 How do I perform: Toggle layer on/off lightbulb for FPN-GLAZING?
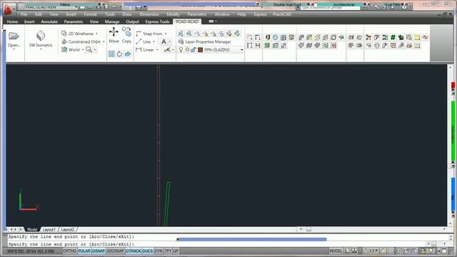pos(181,50)
